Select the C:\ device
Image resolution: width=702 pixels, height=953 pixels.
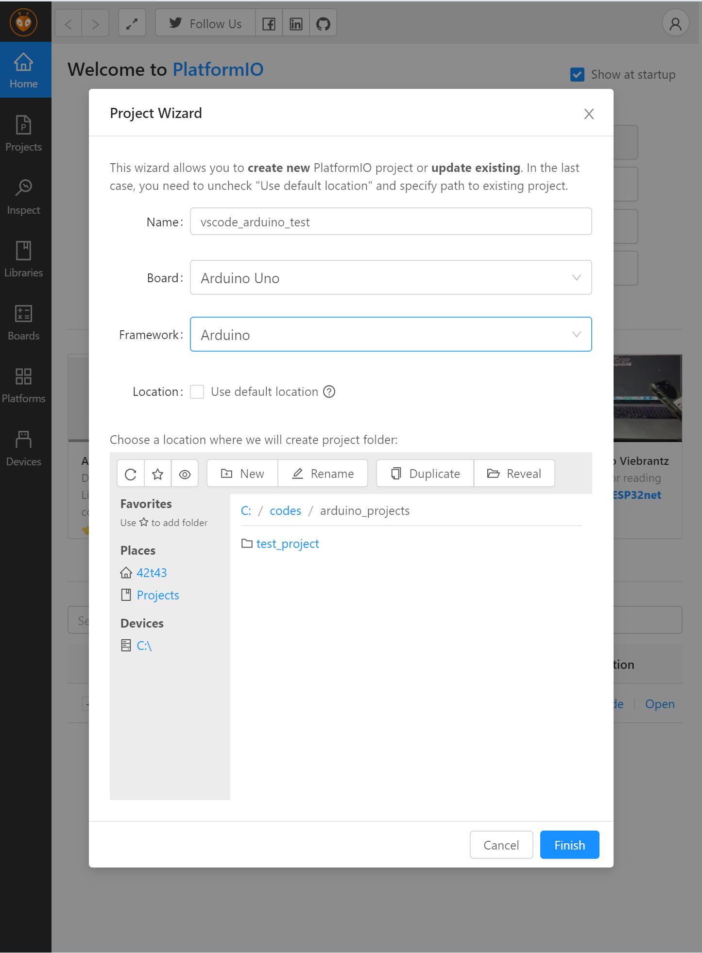(144, 646)
